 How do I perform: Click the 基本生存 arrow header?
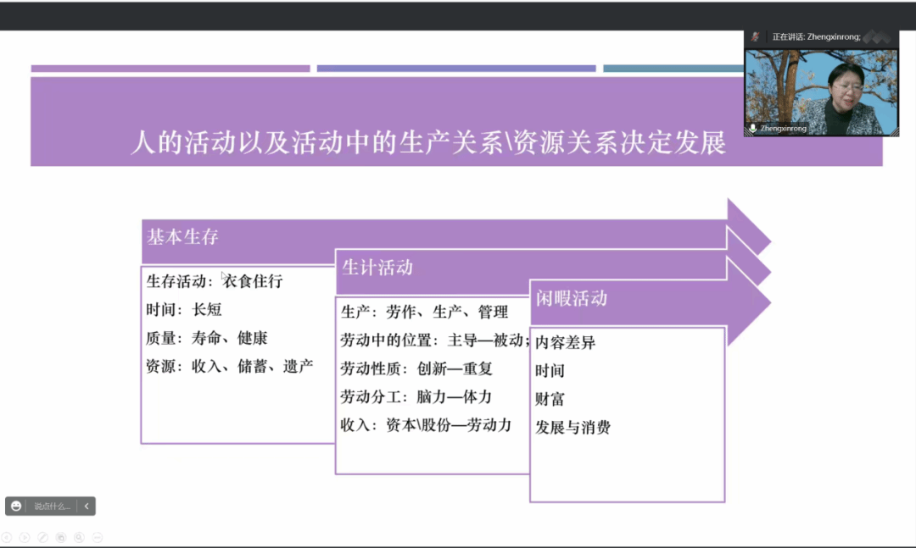182,237
